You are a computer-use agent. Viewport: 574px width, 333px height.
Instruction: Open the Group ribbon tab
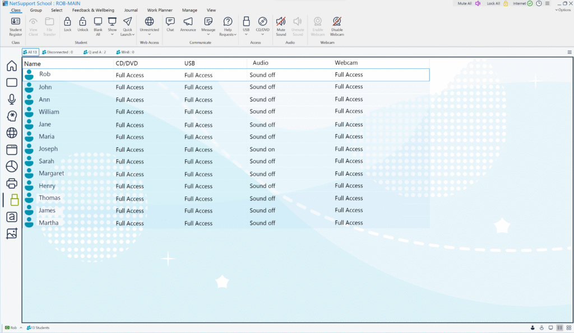pyautogui.click(x=36, y=10)
